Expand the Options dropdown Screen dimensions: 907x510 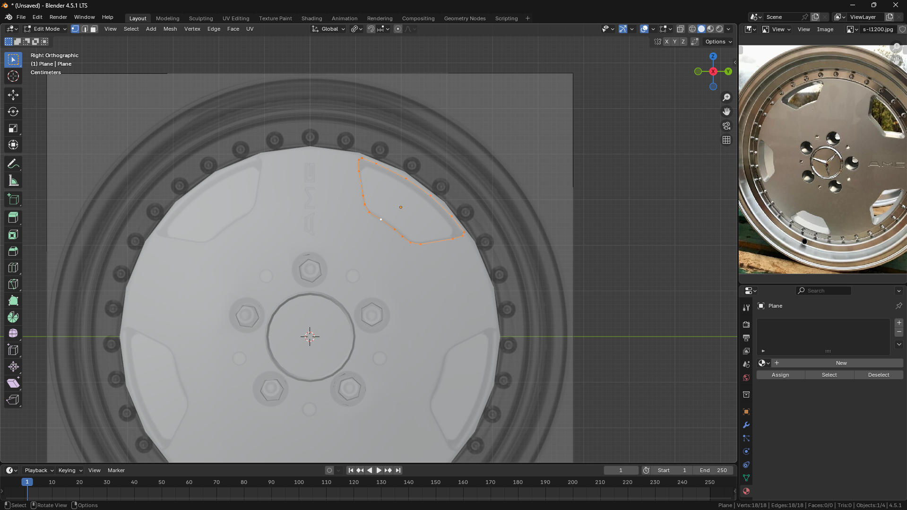(718, 42)
